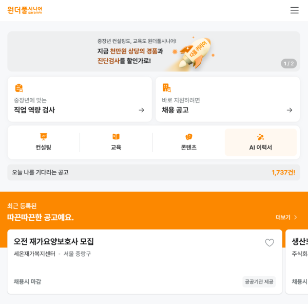This screenshot has height=304, width=308.
Task: Click the 오늘 나를 기다리는 공고 text
Action: click(40, 172)
